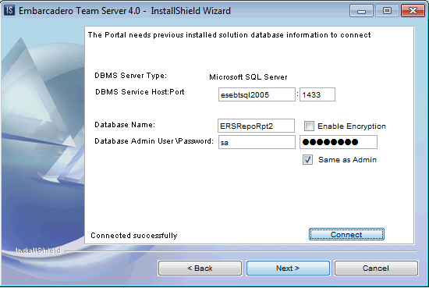Click the Enable Encryption label text
Image resolution: width=429 pixels, height=288 pixels.
[x=352, y=126]
